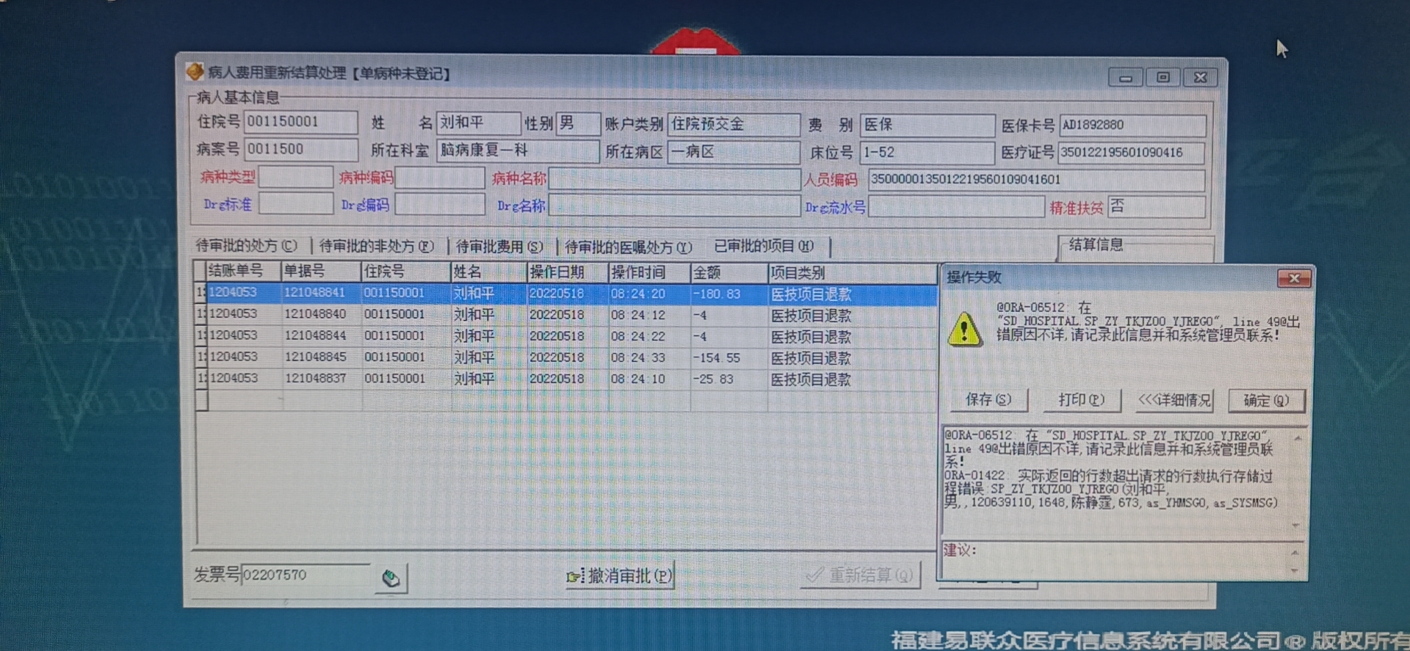The height and width of the screenshot is (651, 1410).
Task: Click the Drg标准 field
Action: tap(296, 204)
